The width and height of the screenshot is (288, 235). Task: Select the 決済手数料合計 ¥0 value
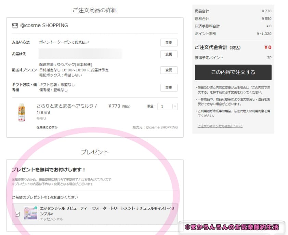point(269,26)
